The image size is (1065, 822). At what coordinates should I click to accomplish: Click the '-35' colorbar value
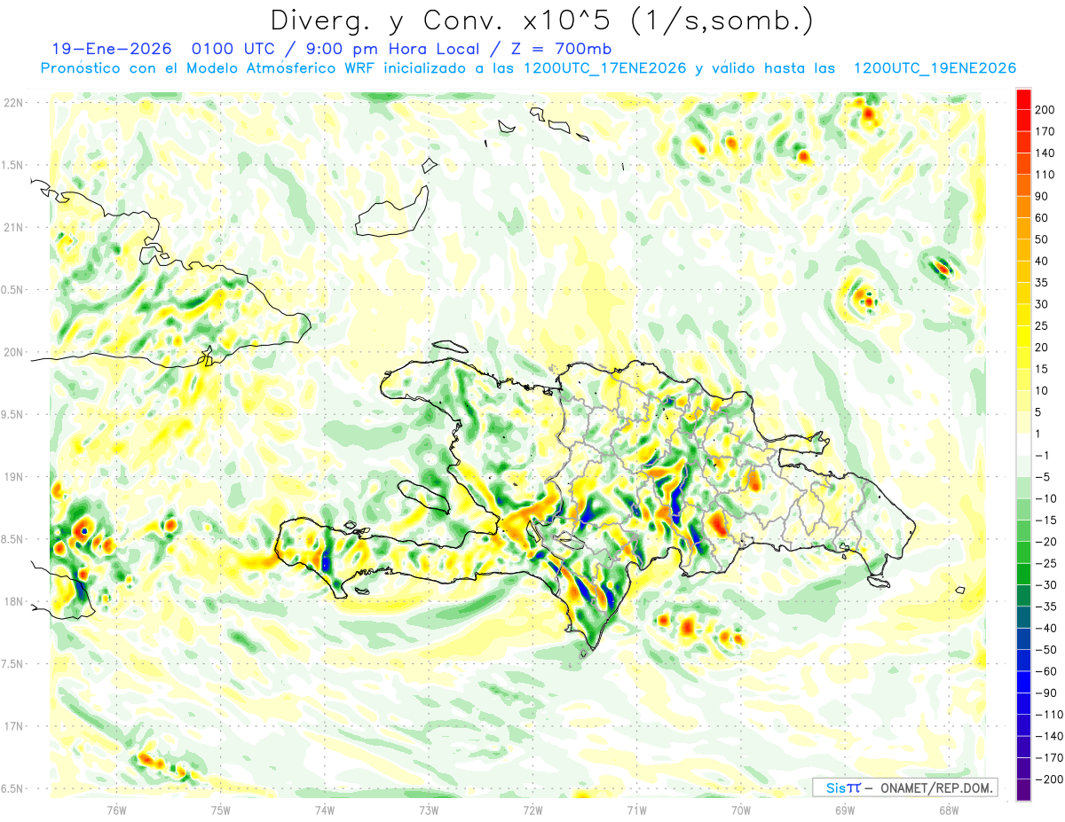coord(1046,607)
